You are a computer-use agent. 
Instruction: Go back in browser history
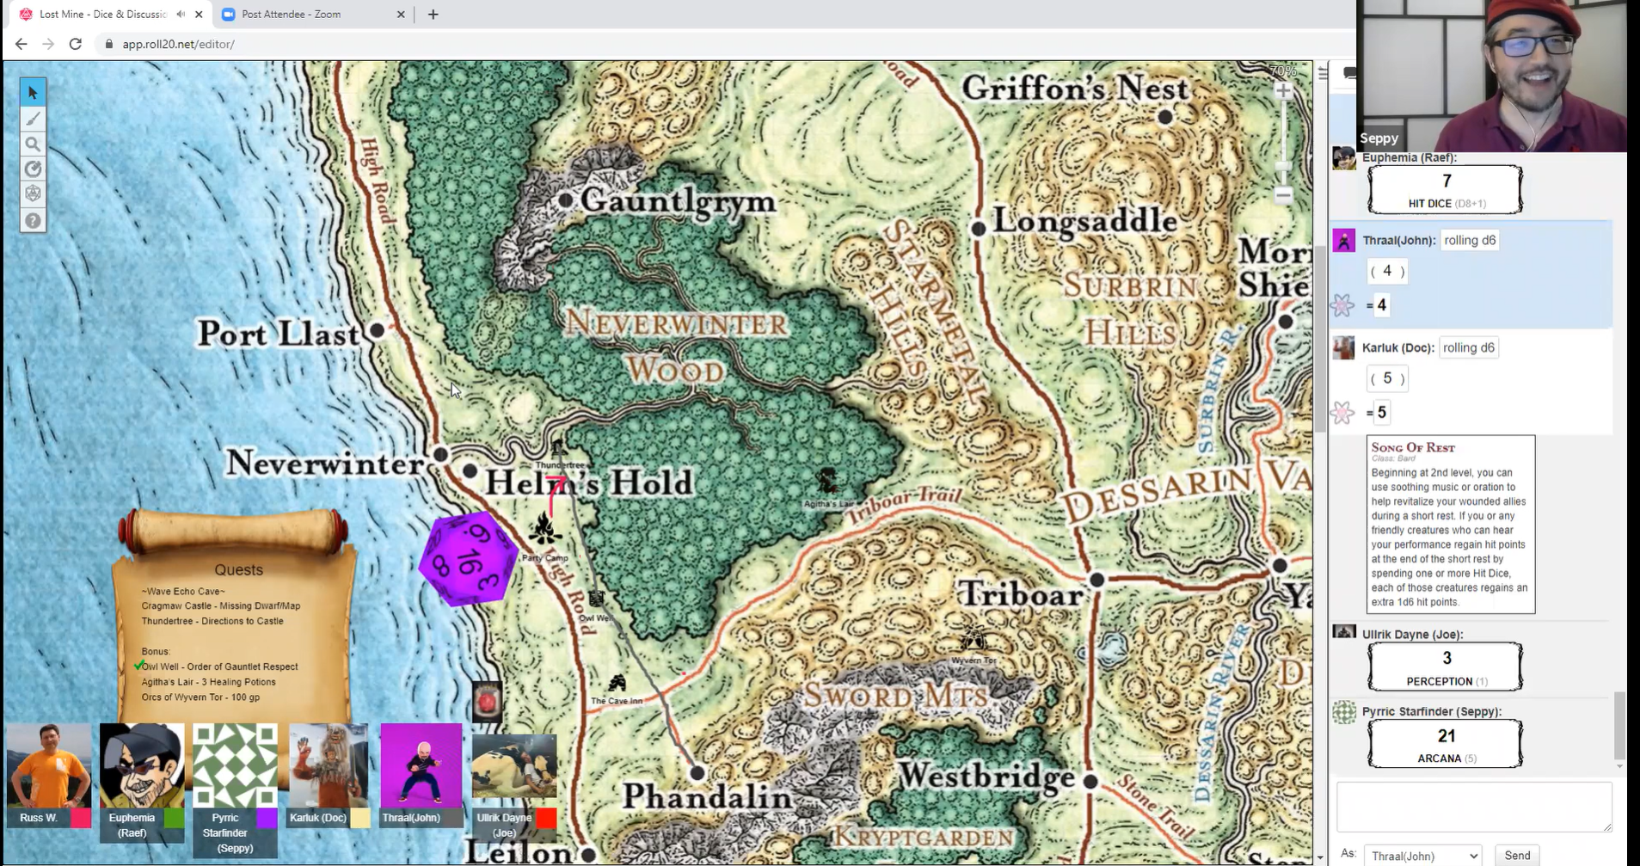(21, 44)
